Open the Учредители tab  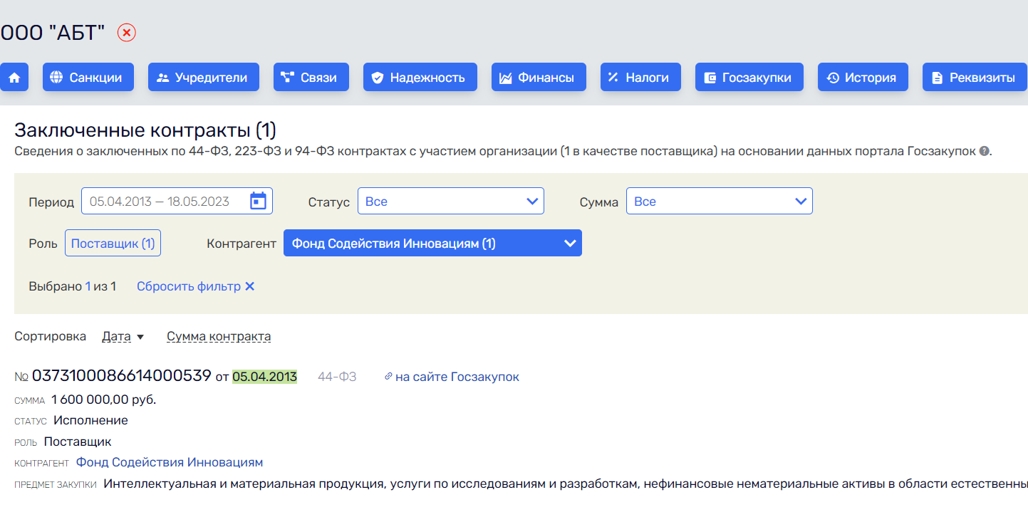(x=203, y=78)
